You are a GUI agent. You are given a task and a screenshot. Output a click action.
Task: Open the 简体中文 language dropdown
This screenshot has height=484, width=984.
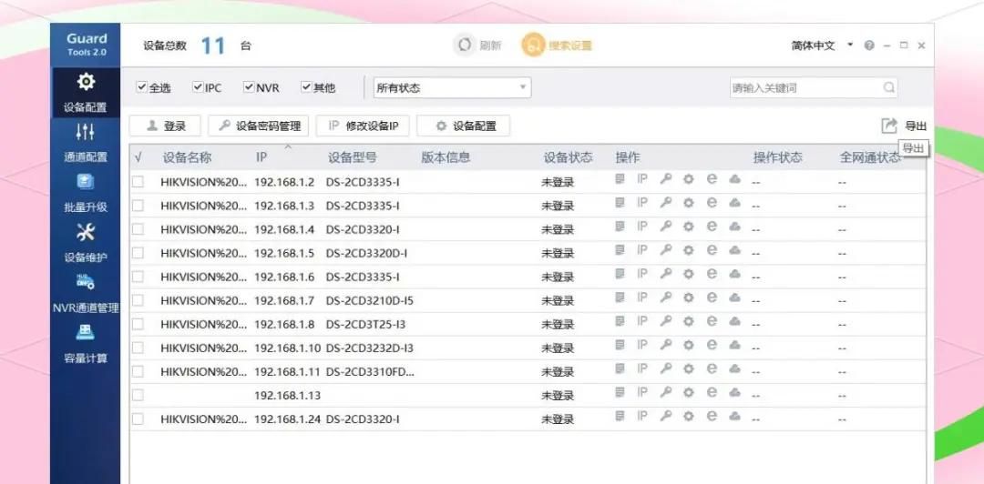822,45
